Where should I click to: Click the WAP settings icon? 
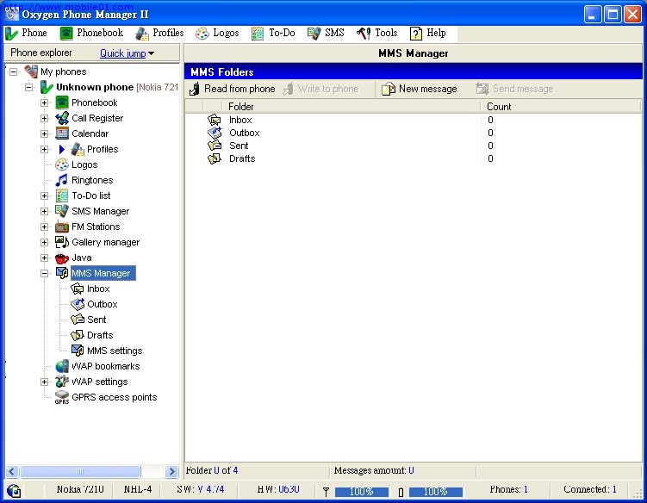click(x=62, y=382)
